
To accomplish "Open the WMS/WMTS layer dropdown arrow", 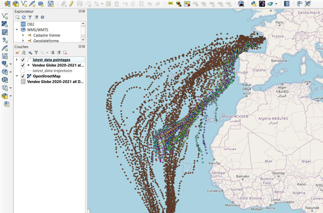I will click(x=11, y=72).
